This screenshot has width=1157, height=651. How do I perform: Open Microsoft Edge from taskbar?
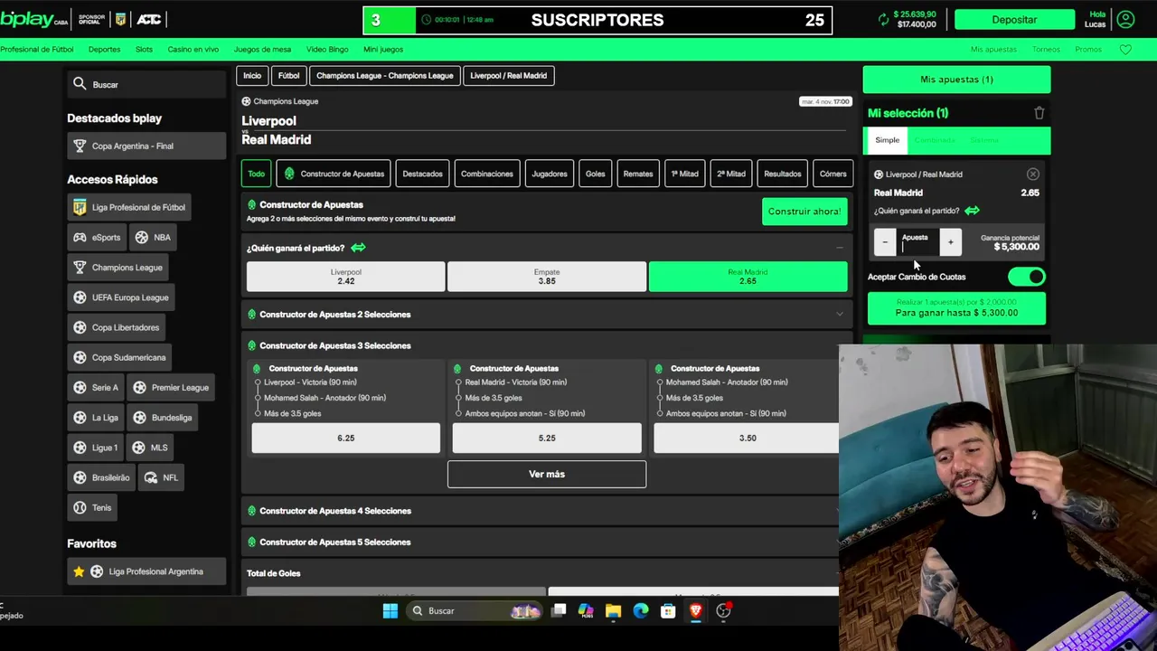coord(641,611)
